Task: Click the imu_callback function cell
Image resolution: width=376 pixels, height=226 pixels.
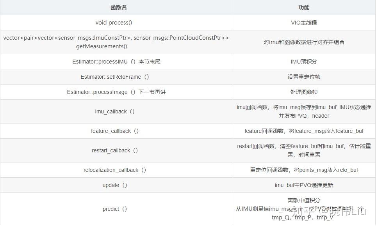Action: (116, 111)
